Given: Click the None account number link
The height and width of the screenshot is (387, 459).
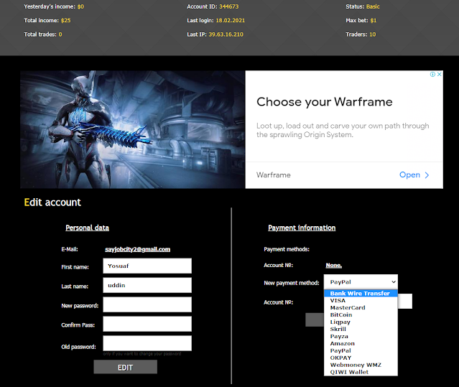Looking at the screenshot, I should coord(334,266).
